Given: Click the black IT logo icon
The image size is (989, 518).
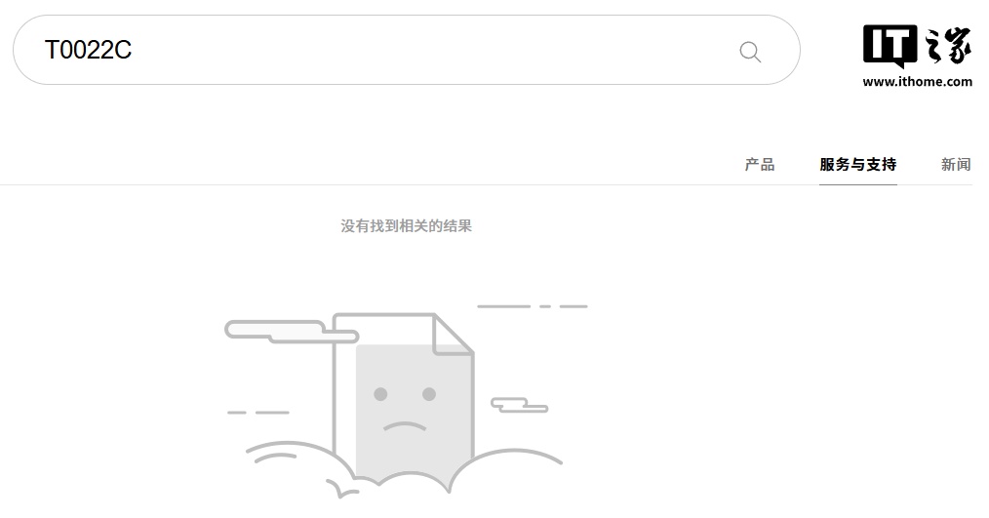Looking at the screenshot, I should pos(890,47).
